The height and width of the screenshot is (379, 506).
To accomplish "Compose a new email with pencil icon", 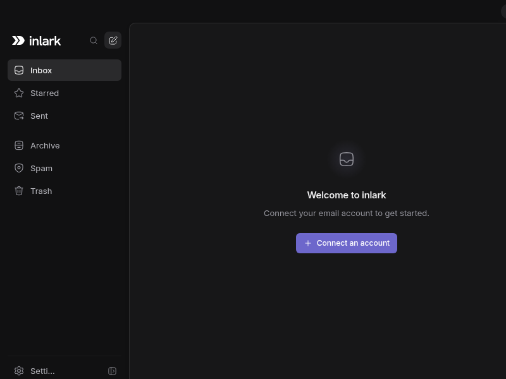I will (x=113, y=40).
